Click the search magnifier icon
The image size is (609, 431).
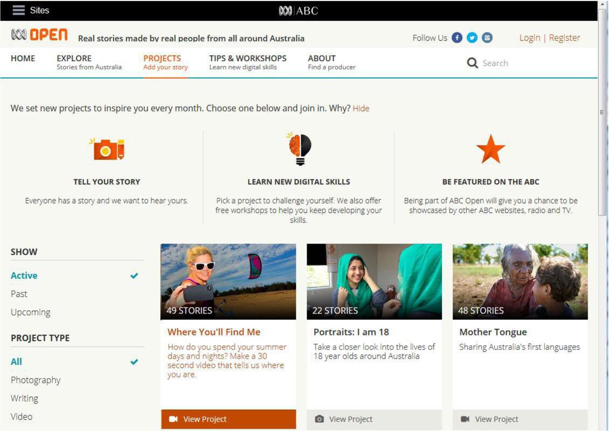click(x=473, y=63)
